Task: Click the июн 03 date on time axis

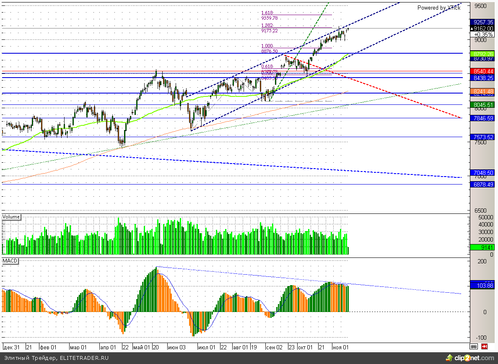Action: 176,347
